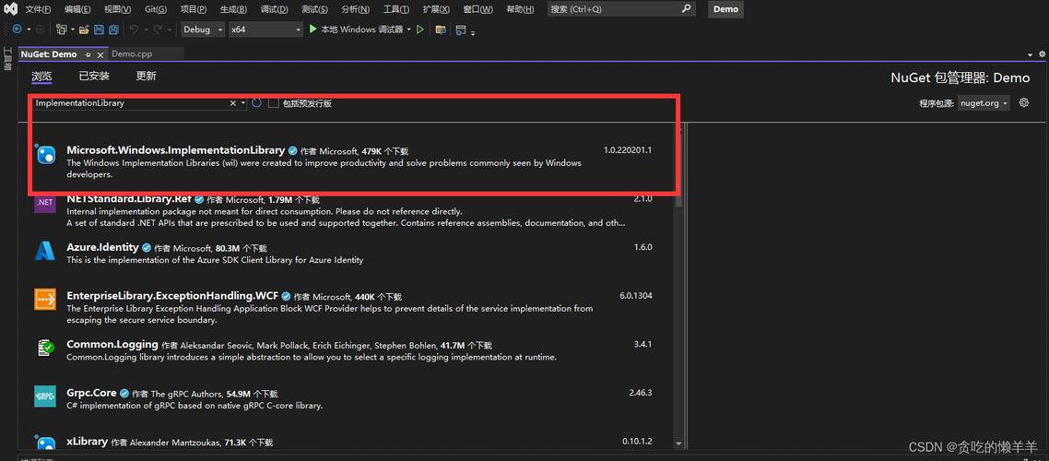This screenshot has width=1049, height=461.
Task: Open the 项目(P) menu
Action: pos(194,9)
